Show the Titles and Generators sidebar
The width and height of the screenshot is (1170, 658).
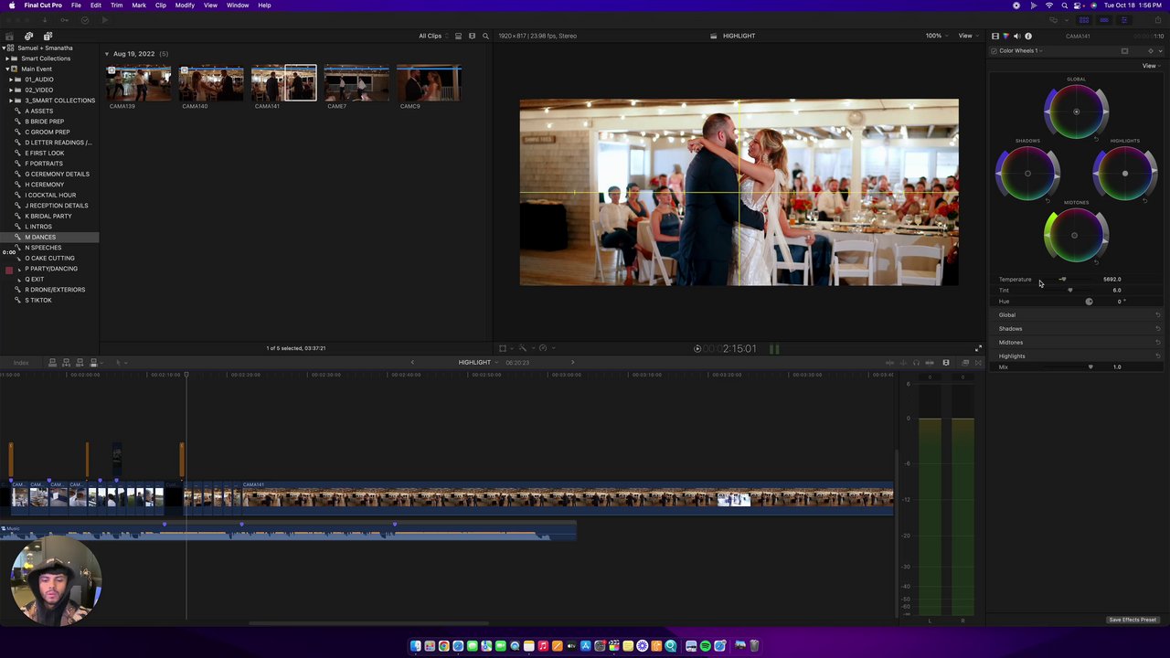pos(48,36)
